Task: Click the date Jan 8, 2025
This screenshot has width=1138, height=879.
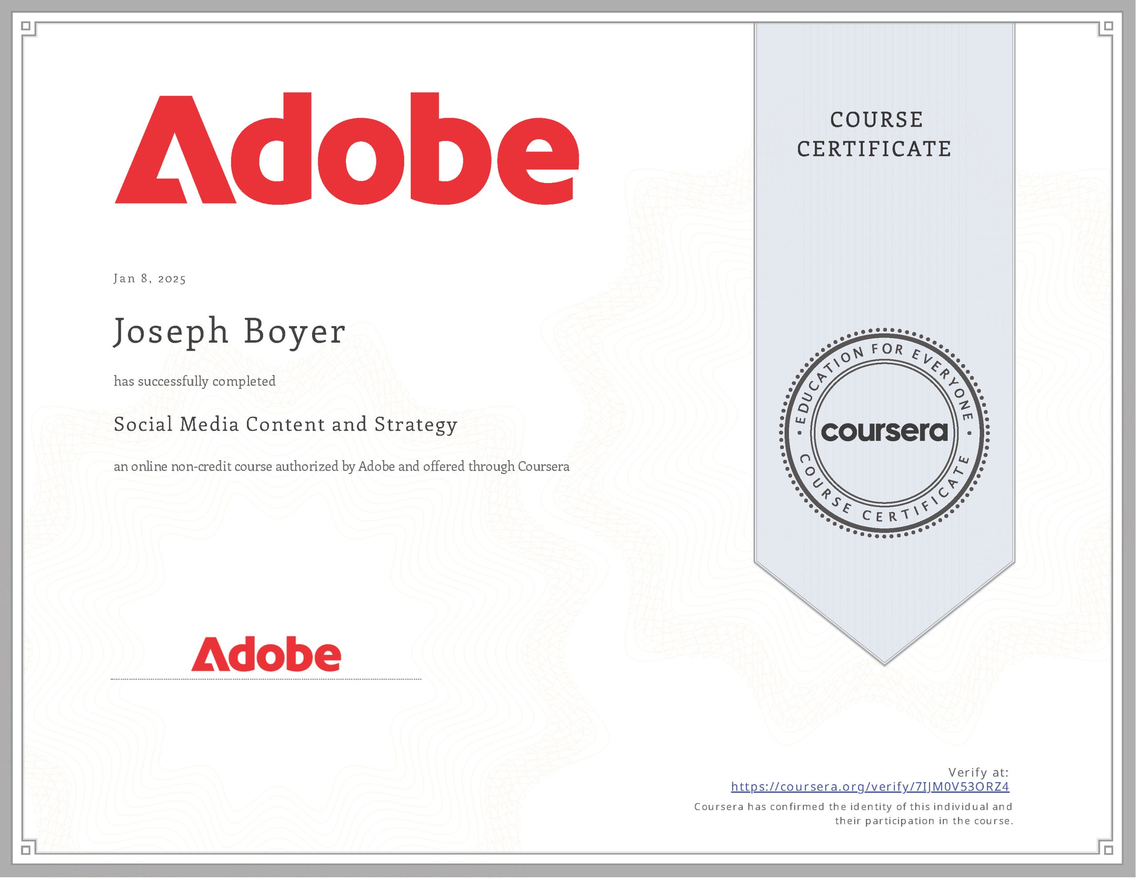Action: [149, 279]
